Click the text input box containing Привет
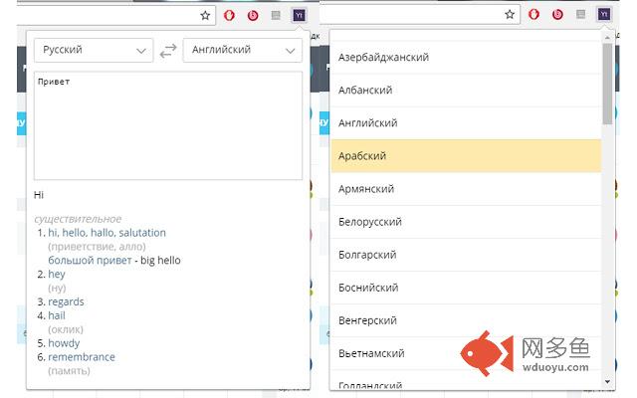 167,124
